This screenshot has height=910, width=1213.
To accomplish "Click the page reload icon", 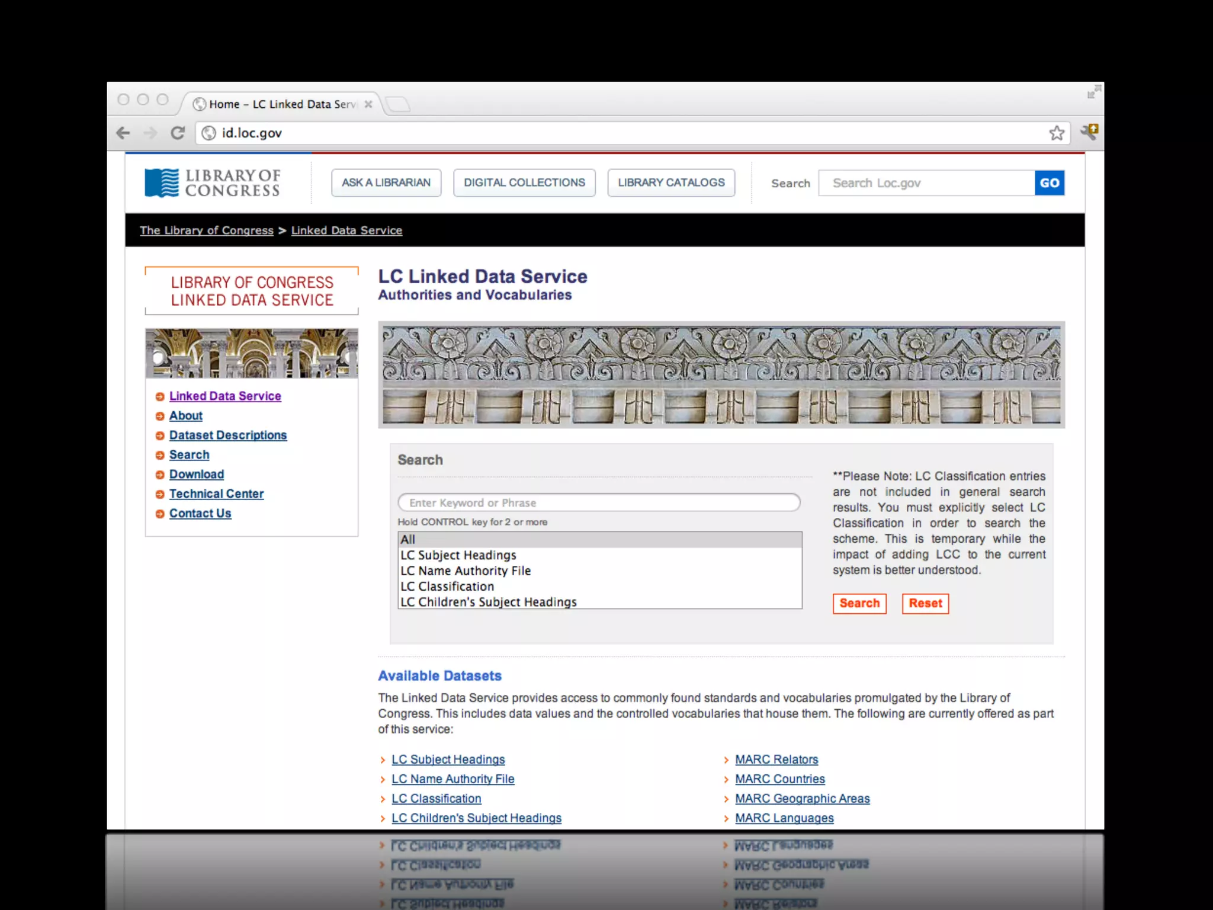I will (178, 133).
